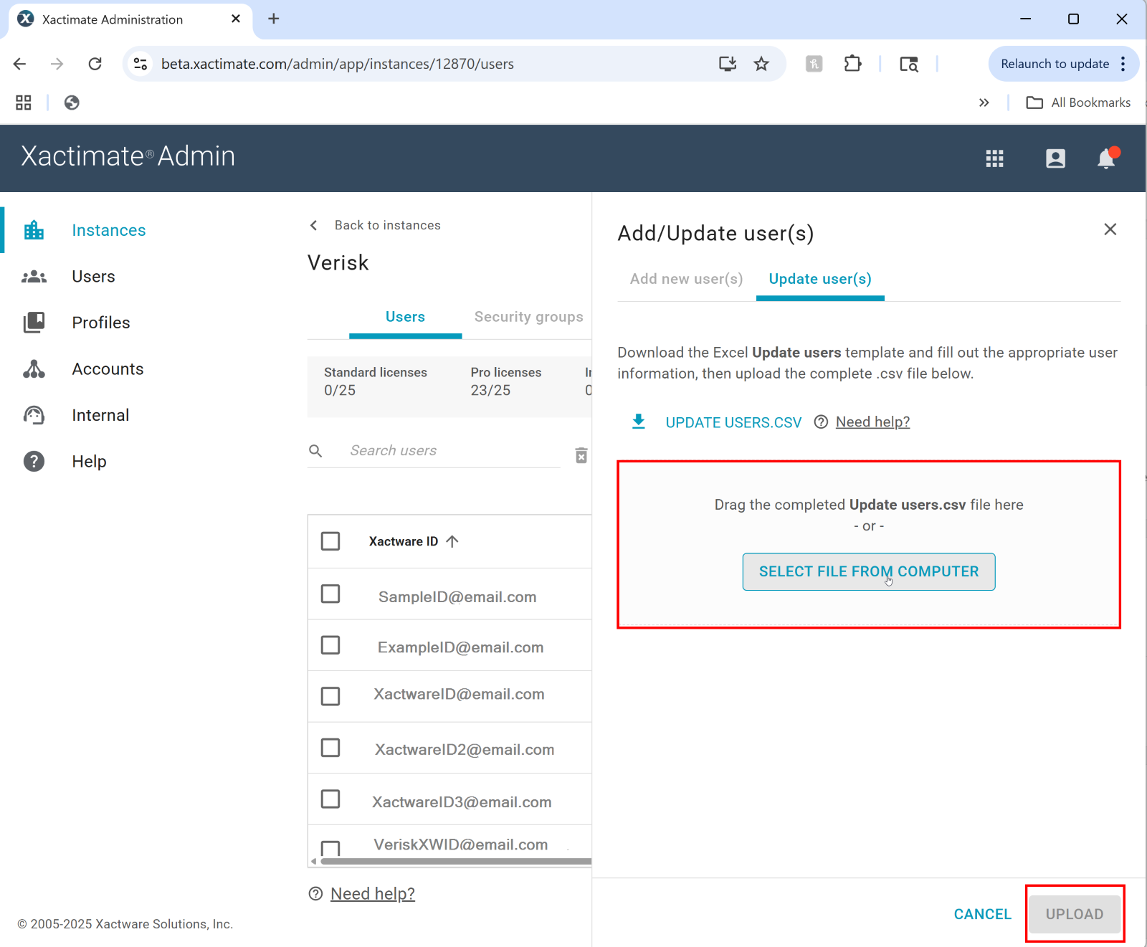This screenshot has width=1147, height=947.
Task: Open the user profile icon in header
Action: [x=1055, y=158]
